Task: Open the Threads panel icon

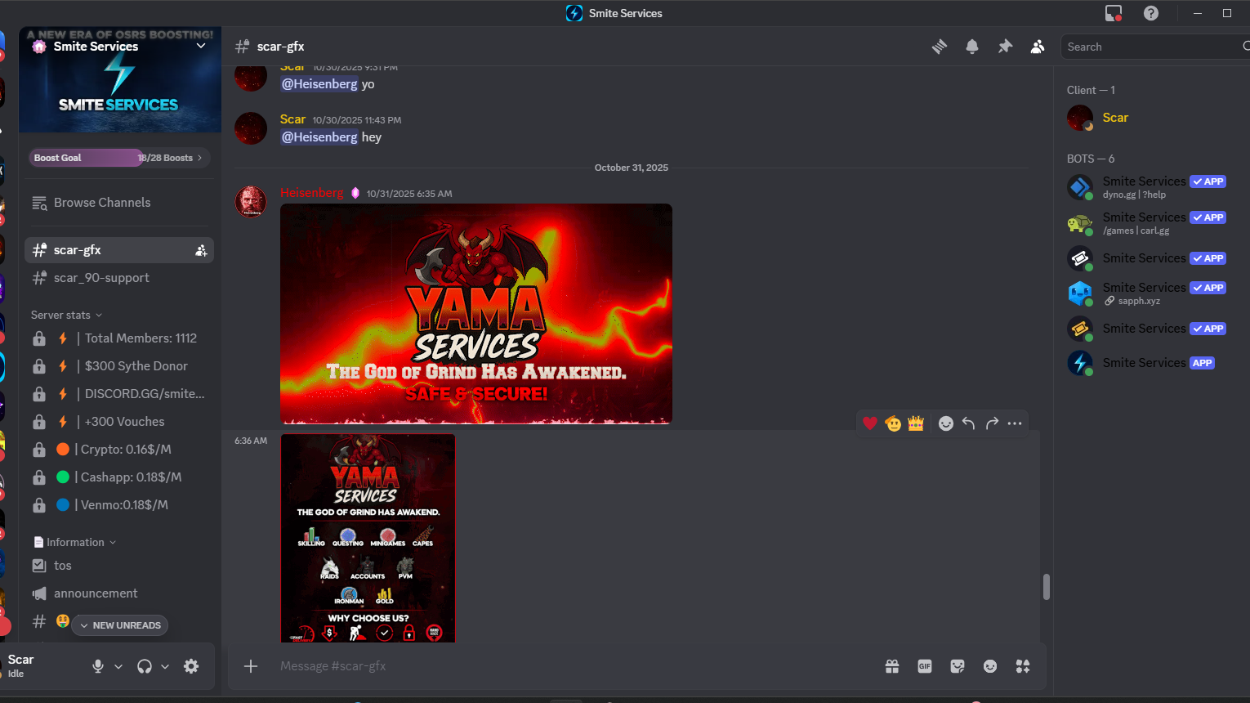Action: point(940,47)
